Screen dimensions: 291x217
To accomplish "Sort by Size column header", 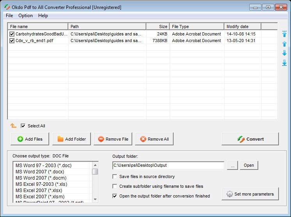I will (158, 26).
